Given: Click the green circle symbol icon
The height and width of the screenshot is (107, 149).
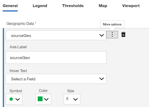Looking at the screenshot, I should [x=11, y=99].
